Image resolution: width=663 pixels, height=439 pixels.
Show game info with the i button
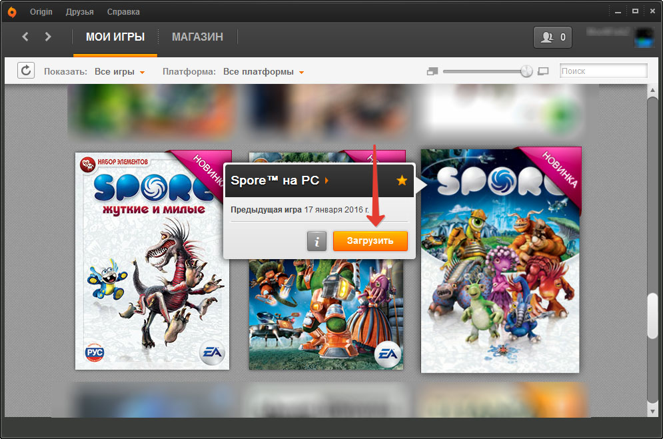(x=317, y=241)
